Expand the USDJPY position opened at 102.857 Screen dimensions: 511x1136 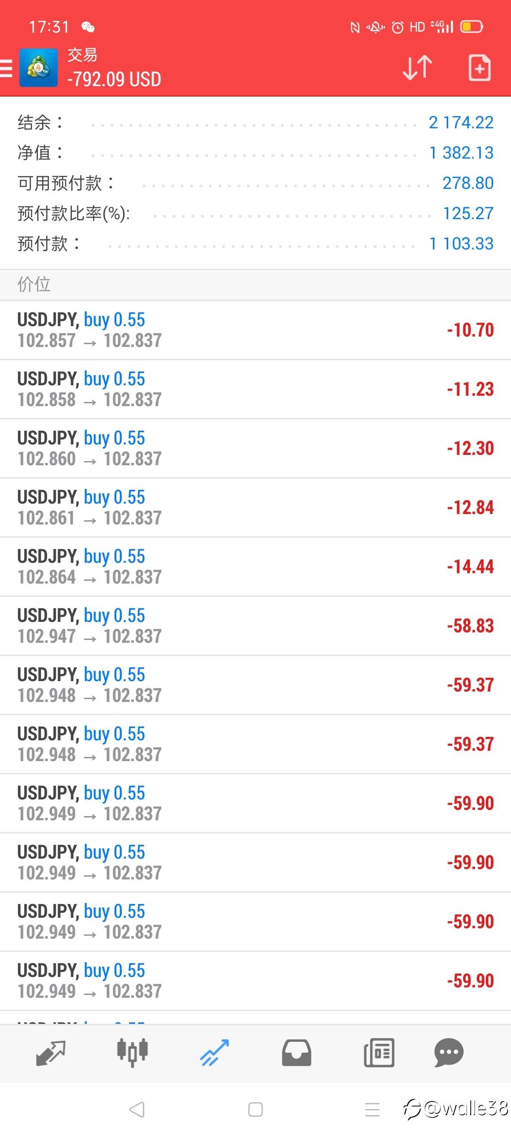pos(255,330)
